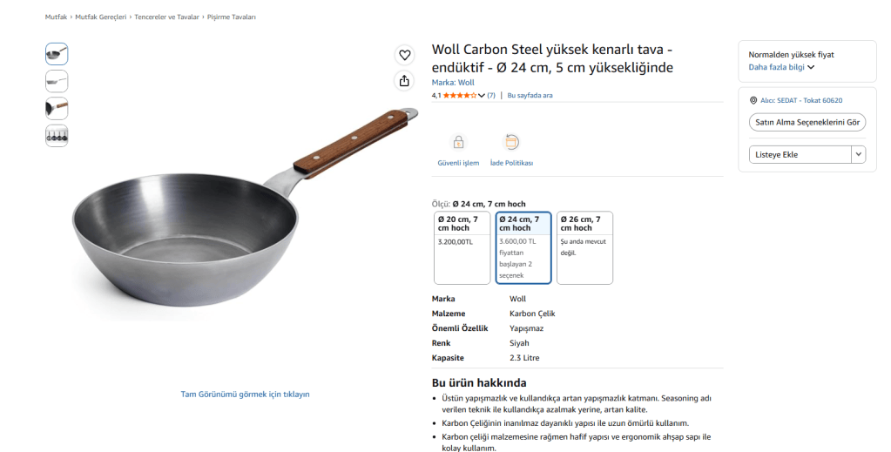Screen dimensions: 891x452
Task: Select the Ø 26 cm unavailable size option
Action: click(584, 248)
